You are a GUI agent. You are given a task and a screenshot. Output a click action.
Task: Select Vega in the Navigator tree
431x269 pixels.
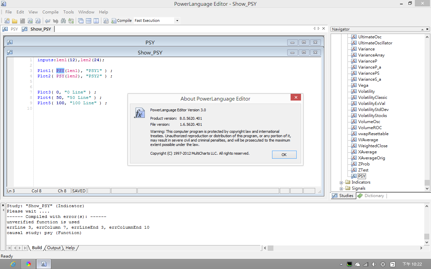point(363,85)
